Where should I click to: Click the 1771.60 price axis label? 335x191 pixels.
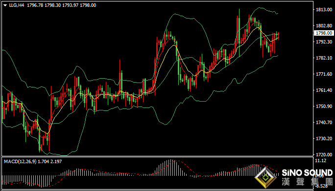click(324, 74)
